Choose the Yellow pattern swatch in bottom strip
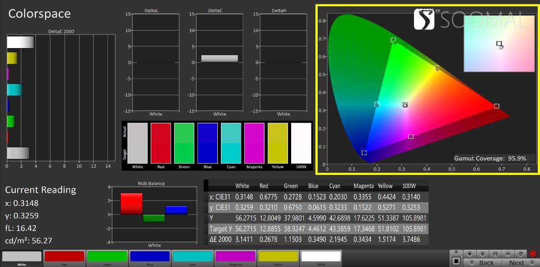 [278, 256]
